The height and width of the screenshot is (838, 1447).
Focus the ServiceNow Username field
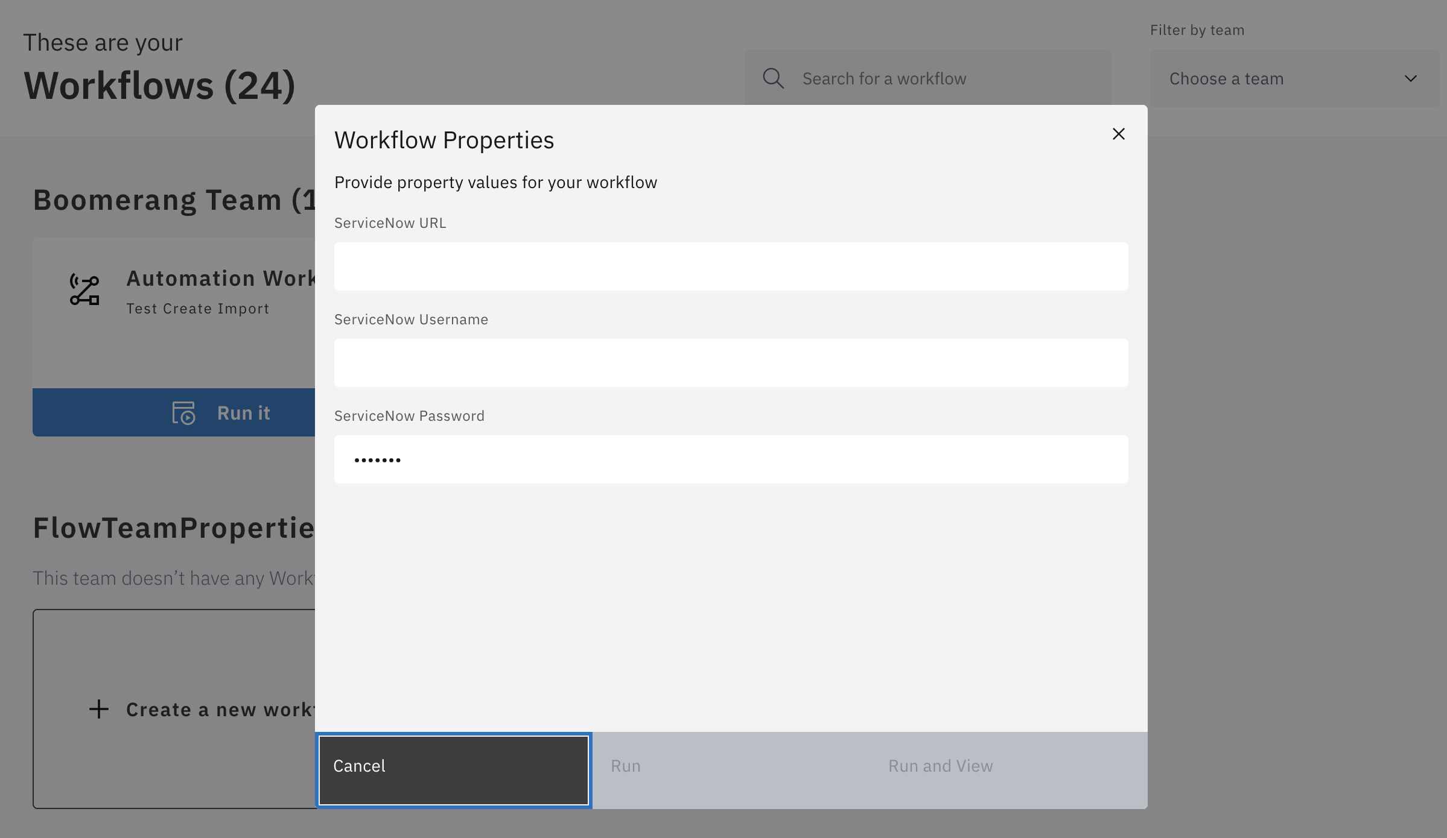point(730,363)
